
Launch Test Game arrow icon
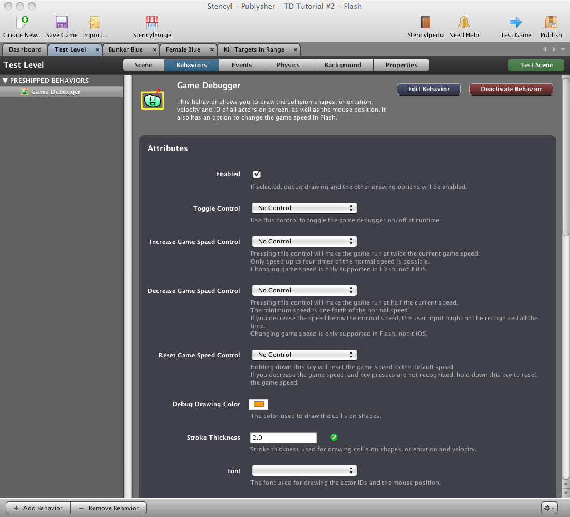tap(515, 22)
